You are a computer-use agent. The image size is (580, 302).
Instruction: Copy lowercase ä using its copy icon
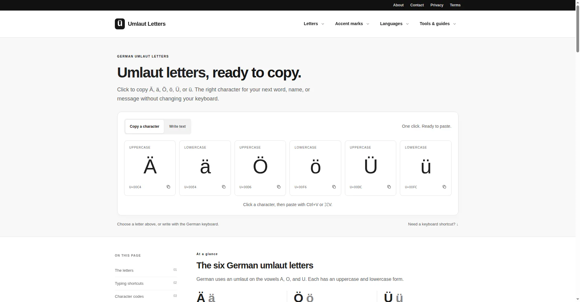224,187
